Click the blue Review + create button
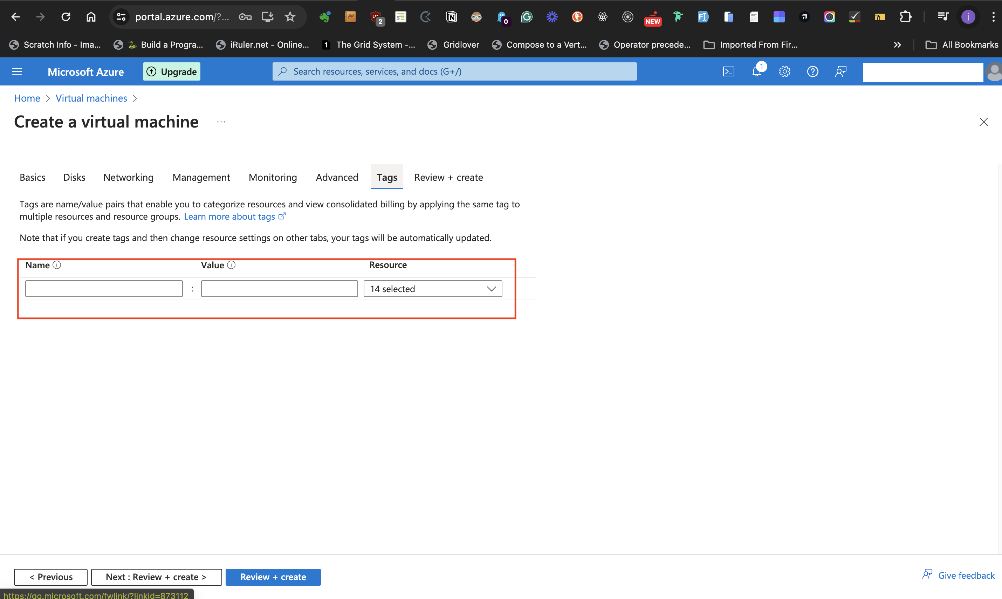The image size is (1002, 599). point(273,577)
